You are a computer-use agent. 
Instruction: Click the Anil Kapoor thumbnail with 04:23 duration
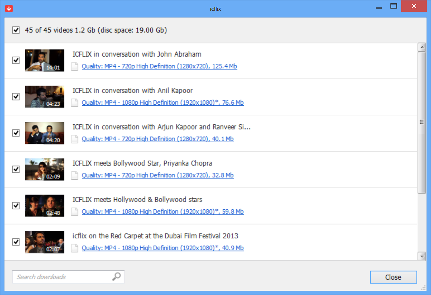[x=45, y=97]
